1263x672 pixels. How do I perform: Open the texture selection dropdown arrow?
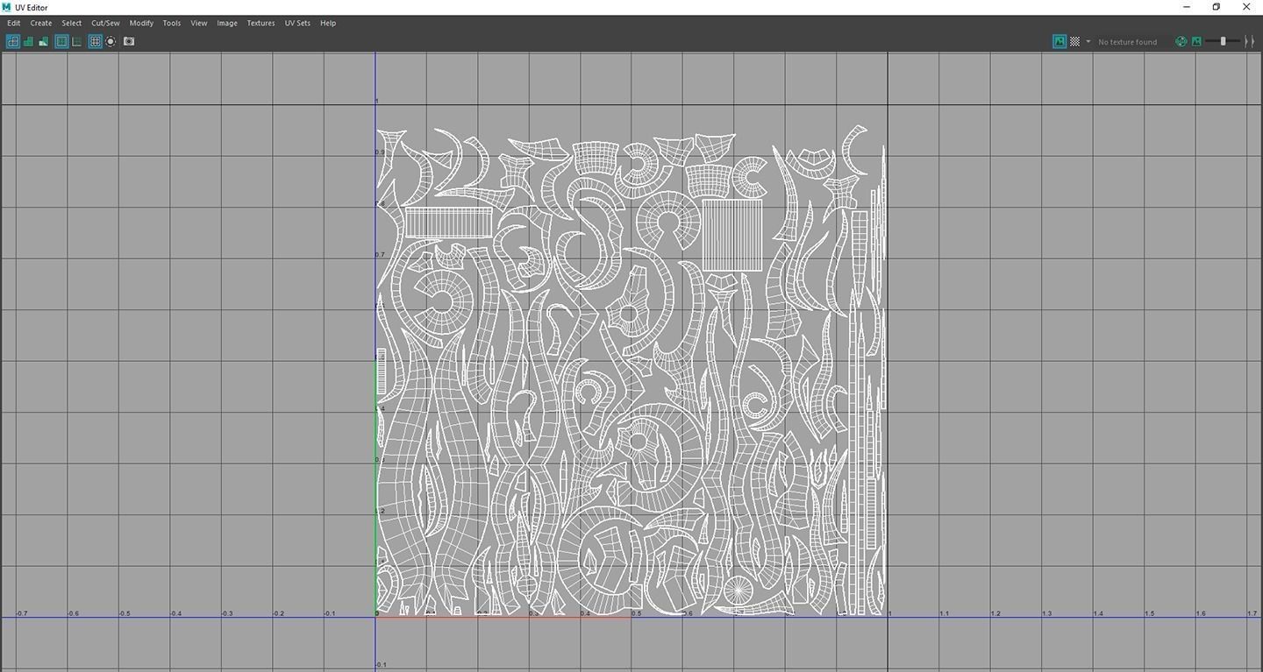(1088, 41)
